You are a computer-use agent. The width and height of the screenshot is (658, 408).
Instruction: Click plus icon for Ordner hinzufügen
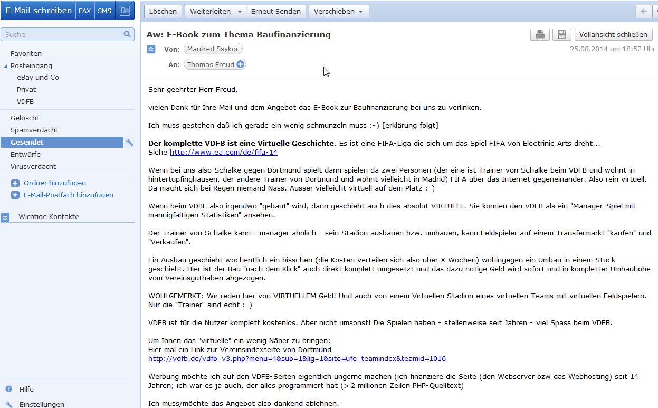point(15,183)
